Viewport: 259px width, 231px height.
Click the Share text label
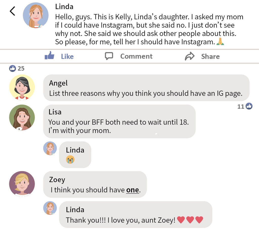(210, 56)
